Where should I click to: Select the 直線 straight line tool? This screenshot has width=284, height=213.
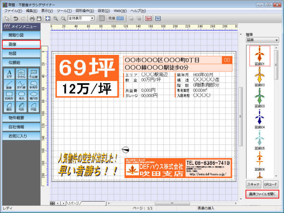click(x=9, y=85)
